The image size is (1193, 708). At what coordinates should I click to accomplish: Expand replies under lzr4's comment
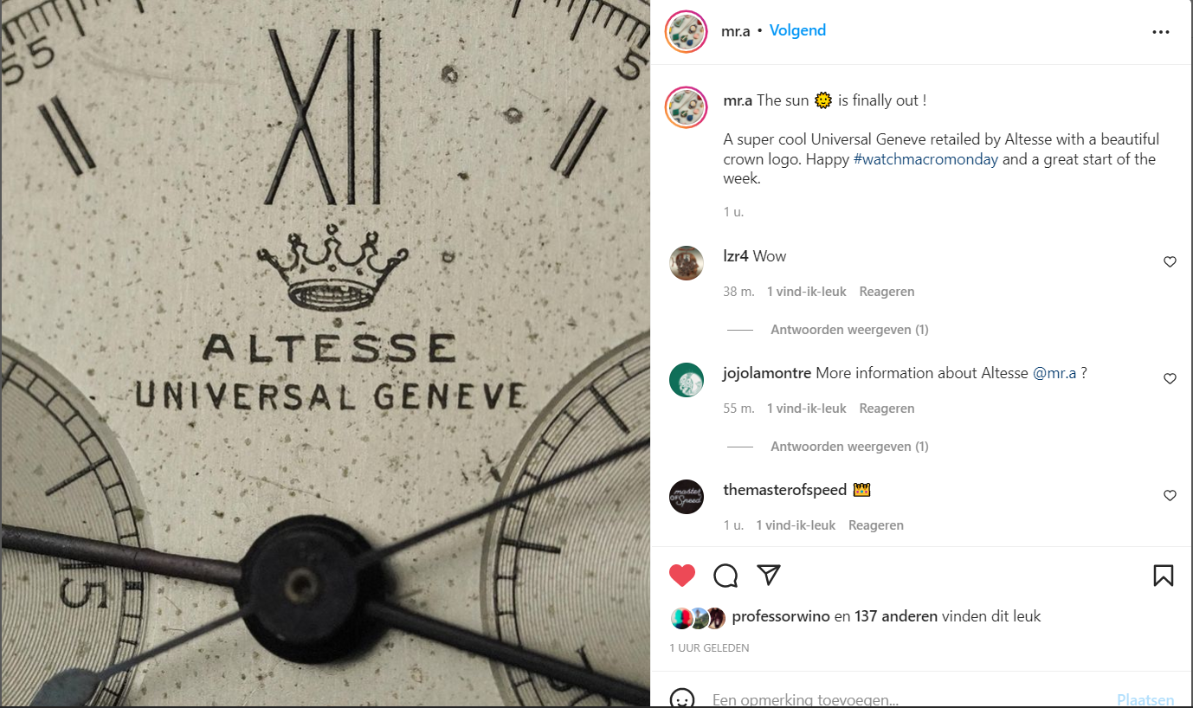coord(849,330)
